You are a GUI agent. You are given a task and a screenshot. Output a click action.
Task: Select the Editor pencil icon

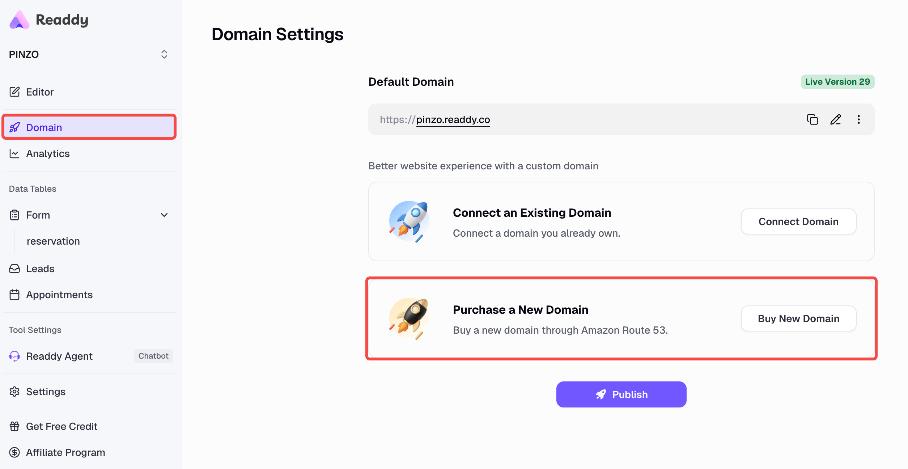point(14,92)
